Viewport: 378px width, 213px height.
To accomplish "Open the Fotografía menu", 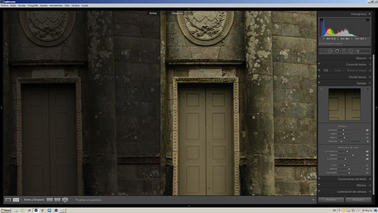I will pos(33,6).
